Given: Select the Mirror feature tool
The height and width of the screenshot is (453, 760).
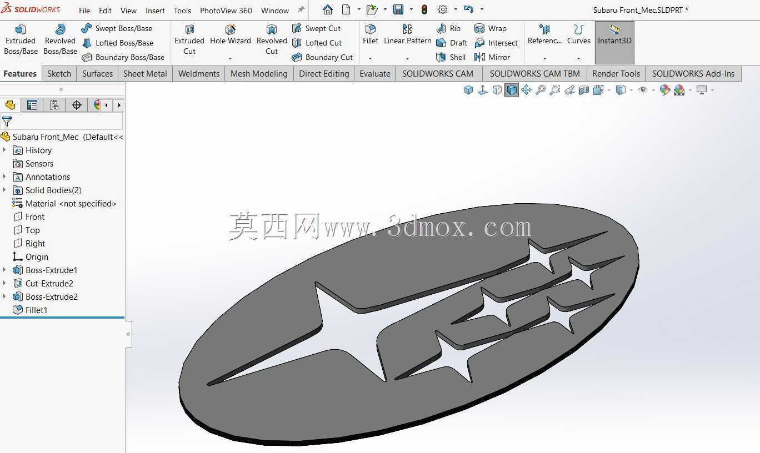Looking at the screenshot, I should pyautogui.click(x=492, y=57).
